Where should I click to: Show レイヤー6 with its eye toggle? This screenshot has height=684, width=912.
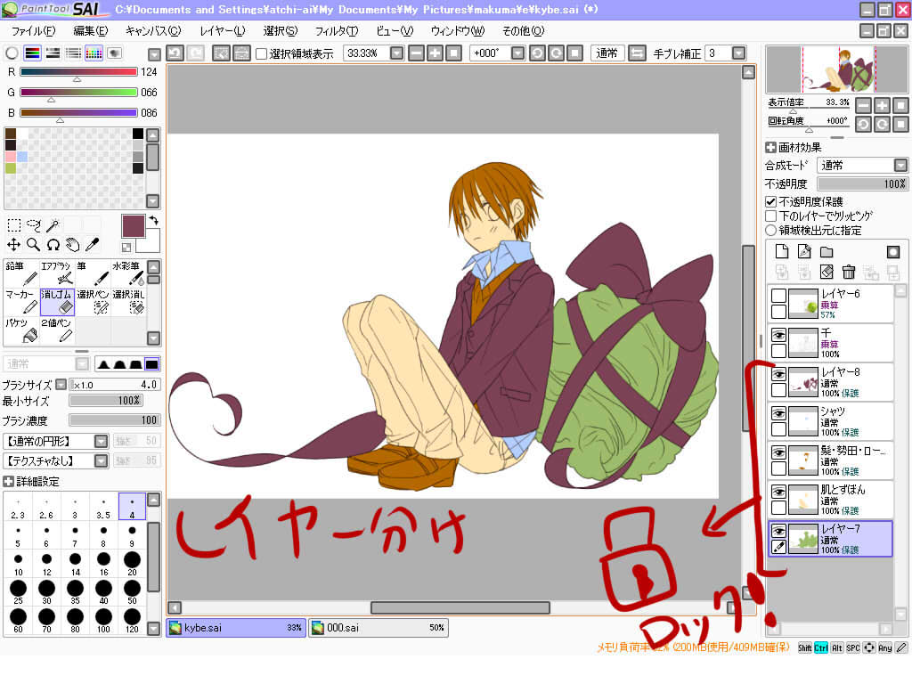(x=778, y=296)
